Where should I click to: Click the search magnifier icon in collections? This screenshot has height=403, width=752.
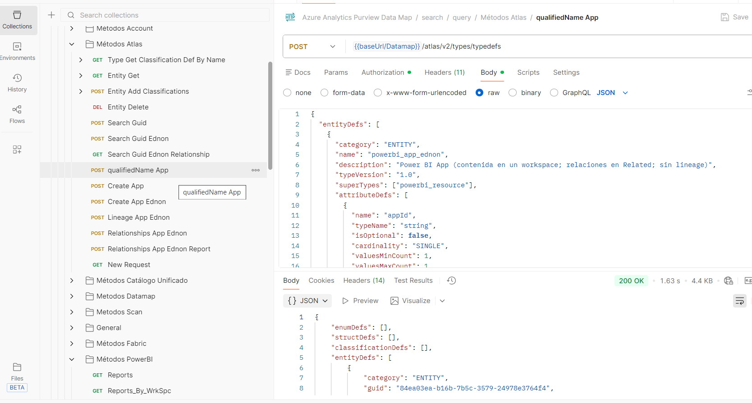coord(71,15)
